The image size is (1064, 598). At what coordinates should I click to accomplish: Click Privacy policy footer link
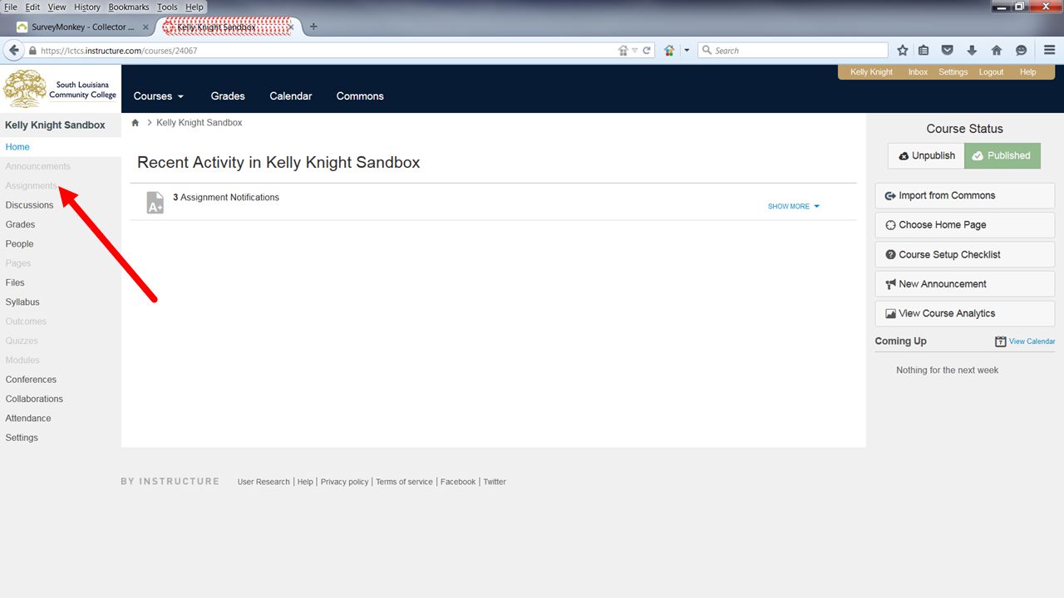point(344,482)
